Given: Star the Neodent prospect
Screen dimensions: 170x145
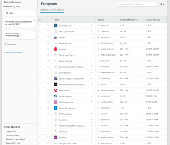Looking at the screenshot, I should click(48, 137).
